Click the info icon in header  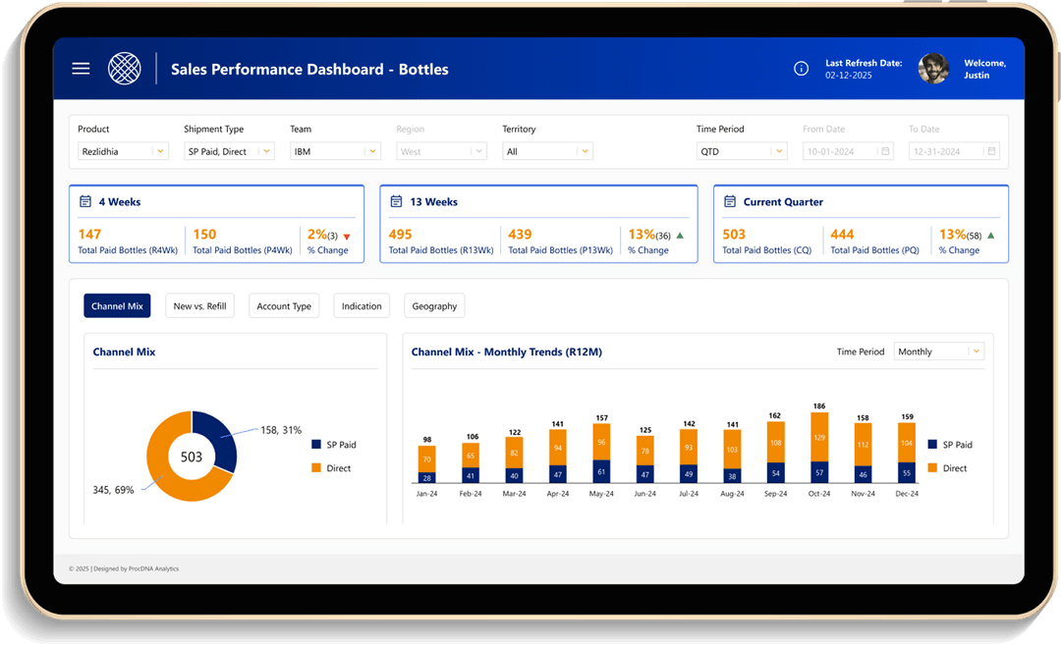click(801, 69)
